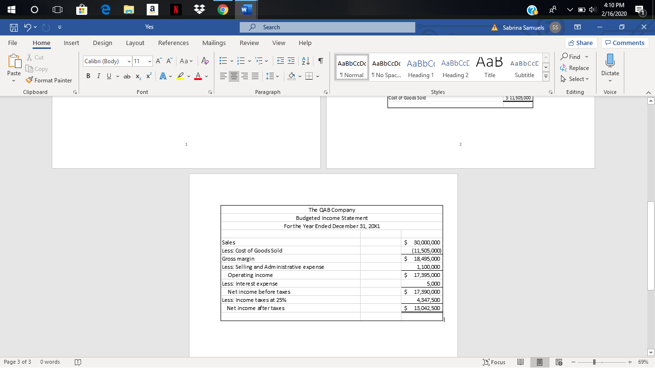Screen dimensions: 655x368
Task: Apply red font color
Action: pos(198,77)
